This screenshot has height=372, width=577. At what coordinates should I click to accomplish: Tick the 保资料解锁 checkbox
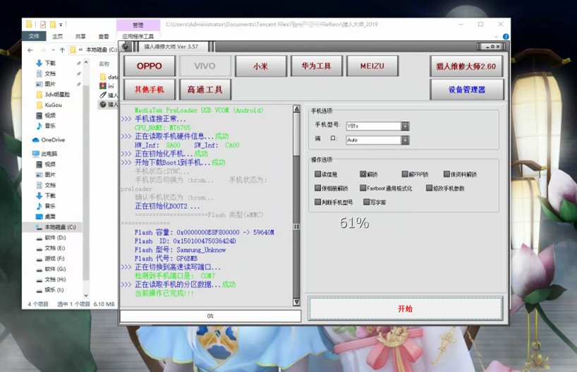point(447,174)
